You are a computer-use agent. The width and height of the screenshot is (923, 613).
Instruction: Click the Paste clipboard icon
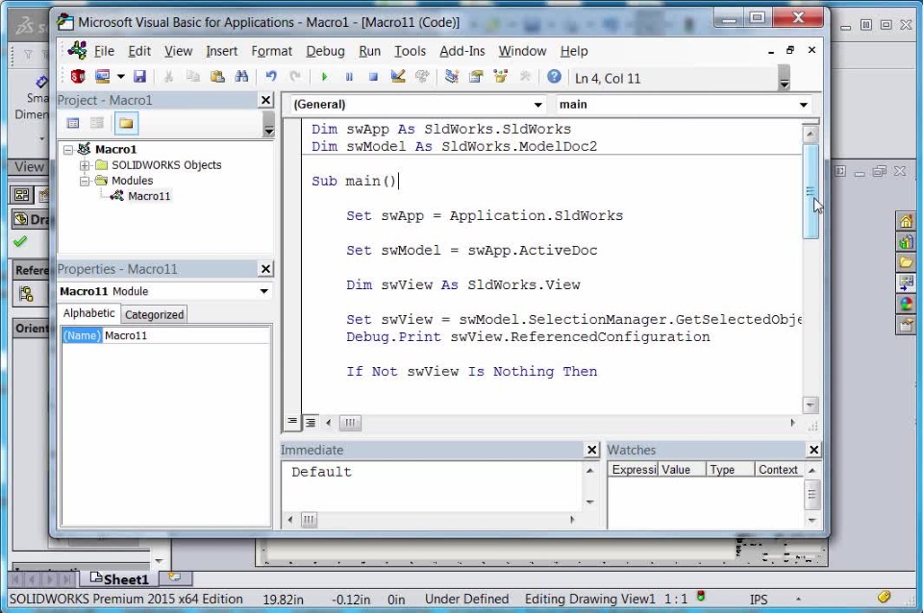(x=217, y=77)
